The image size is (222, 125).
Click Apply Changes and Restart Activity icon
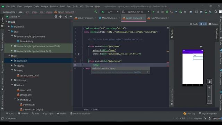coord(158,12)
